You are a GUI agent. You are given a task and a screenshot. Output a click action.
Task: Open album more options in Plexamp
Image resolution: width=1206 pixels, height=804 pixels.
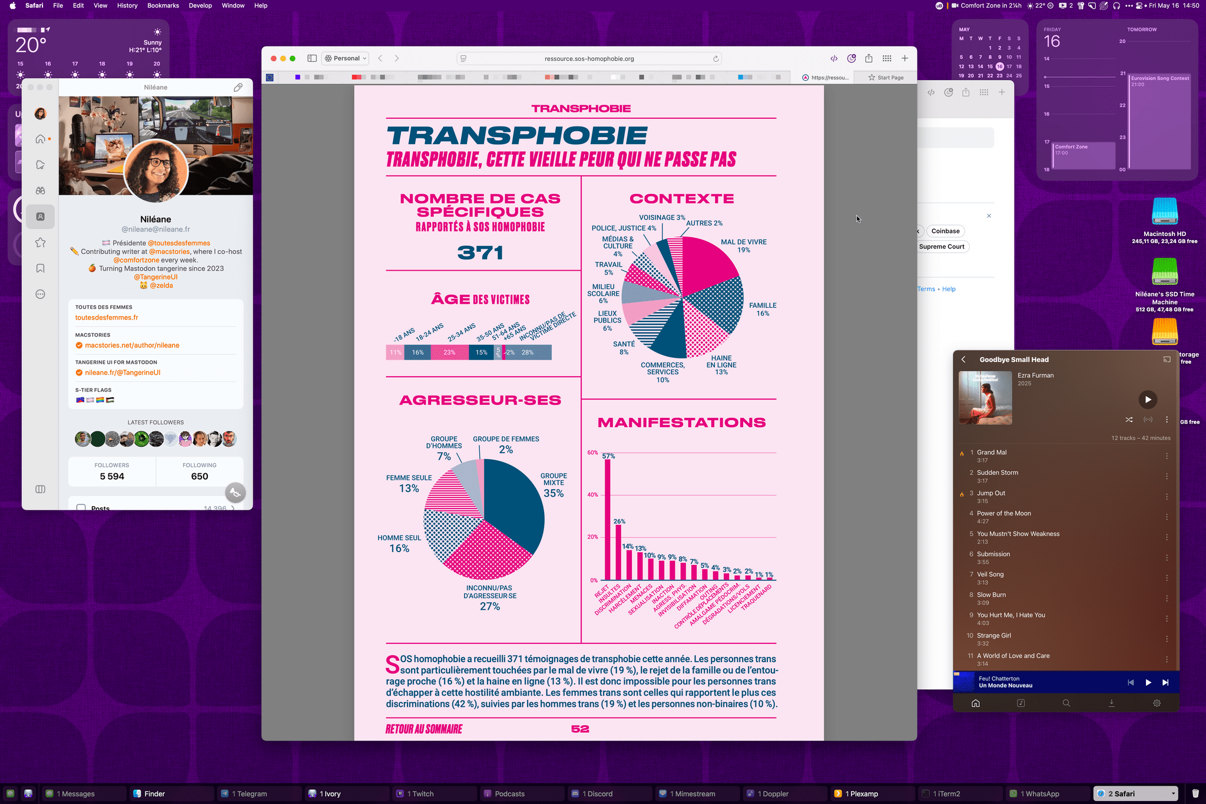point(1167,420)
